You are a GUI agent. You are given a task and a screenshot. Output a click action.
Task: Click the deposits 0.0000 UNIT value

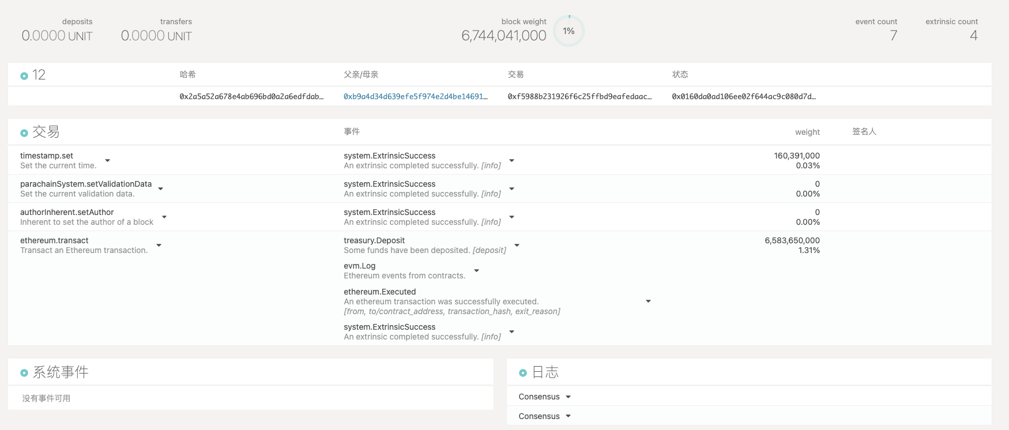click(57, 36)
